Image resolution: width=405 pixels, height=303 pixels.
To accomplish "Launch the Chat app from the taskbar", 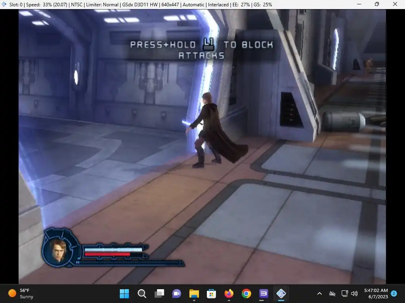I will pyautogui.click(x=177, y=294).
